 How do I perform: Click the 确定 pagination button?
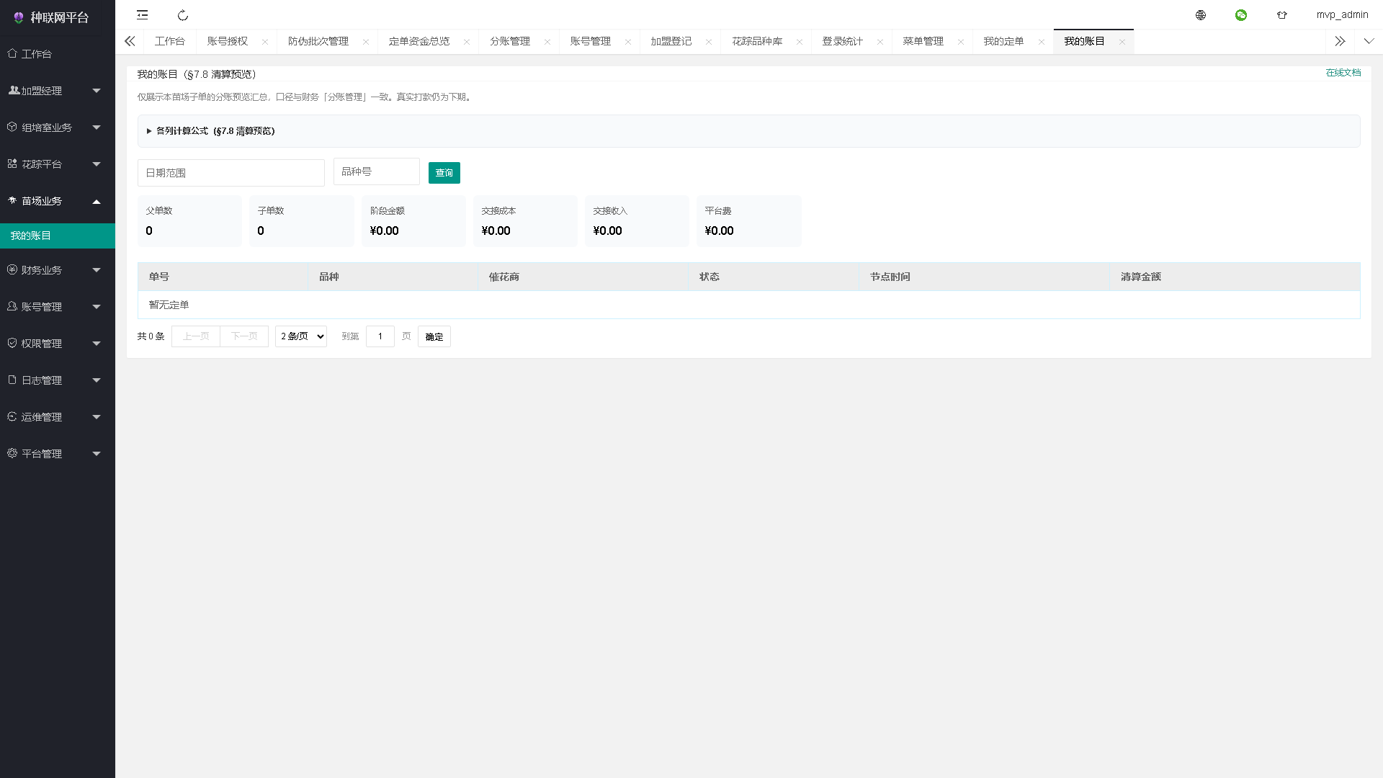tap(434, 336)
